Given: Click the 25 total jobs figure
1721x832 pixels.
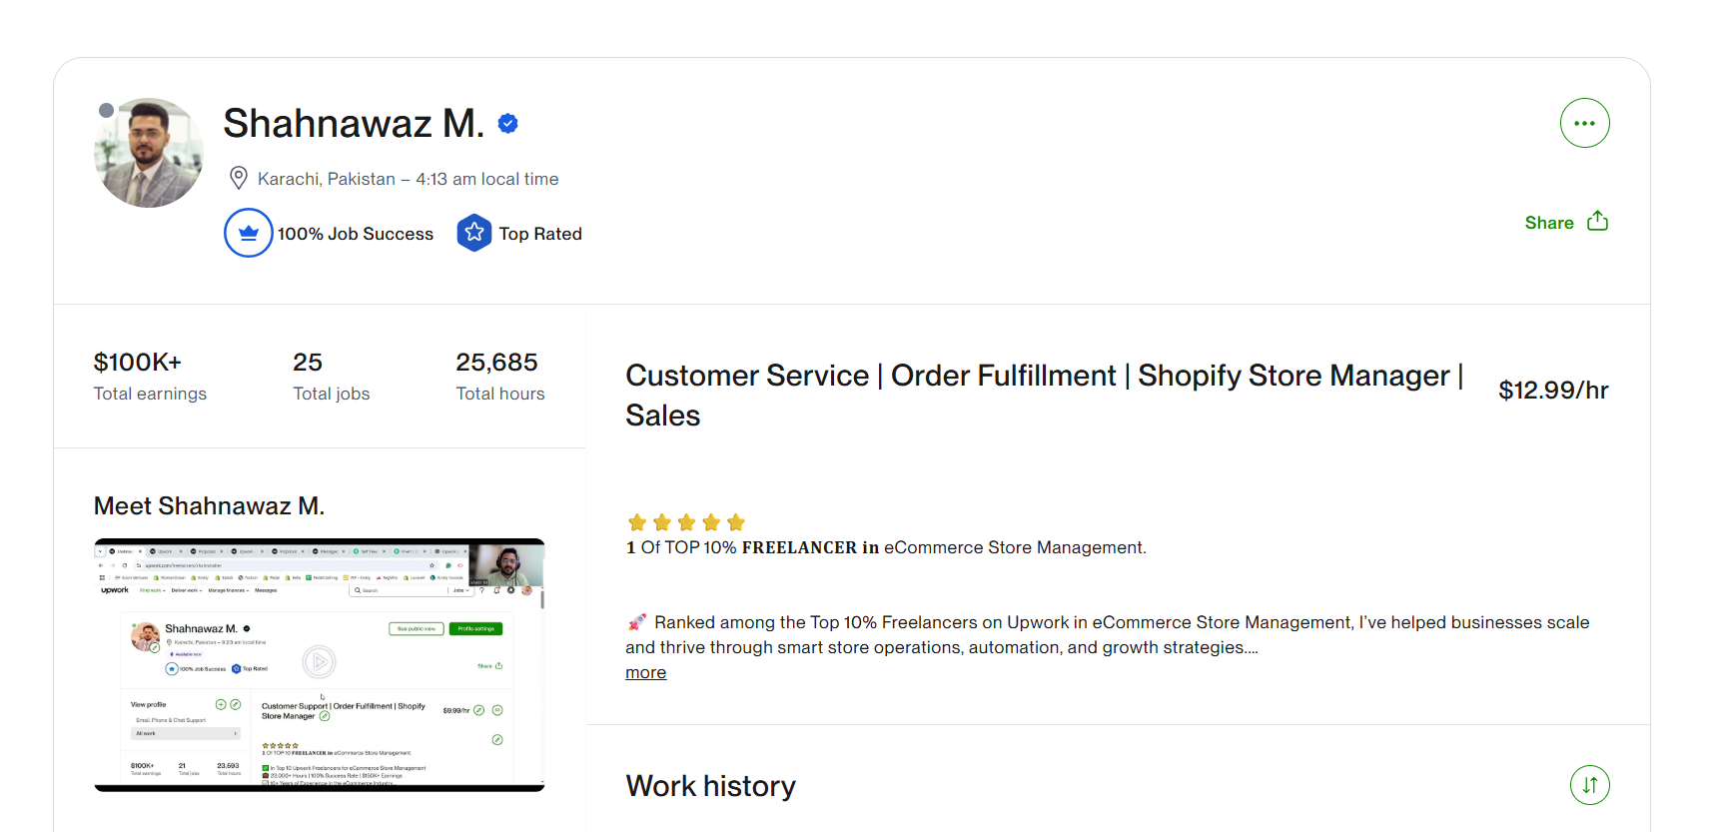Looking at the screenshot, I should (x=308, y=362).
